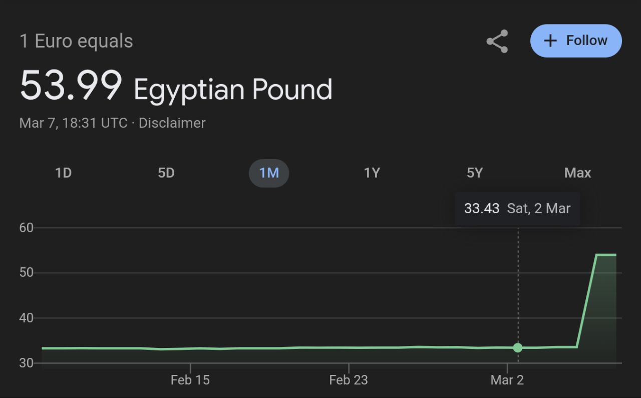The height and width of the screenshot is (398, 641).
Task: Click the 33.43 Sat, 2 Mar tooltip
Action: 517,209
